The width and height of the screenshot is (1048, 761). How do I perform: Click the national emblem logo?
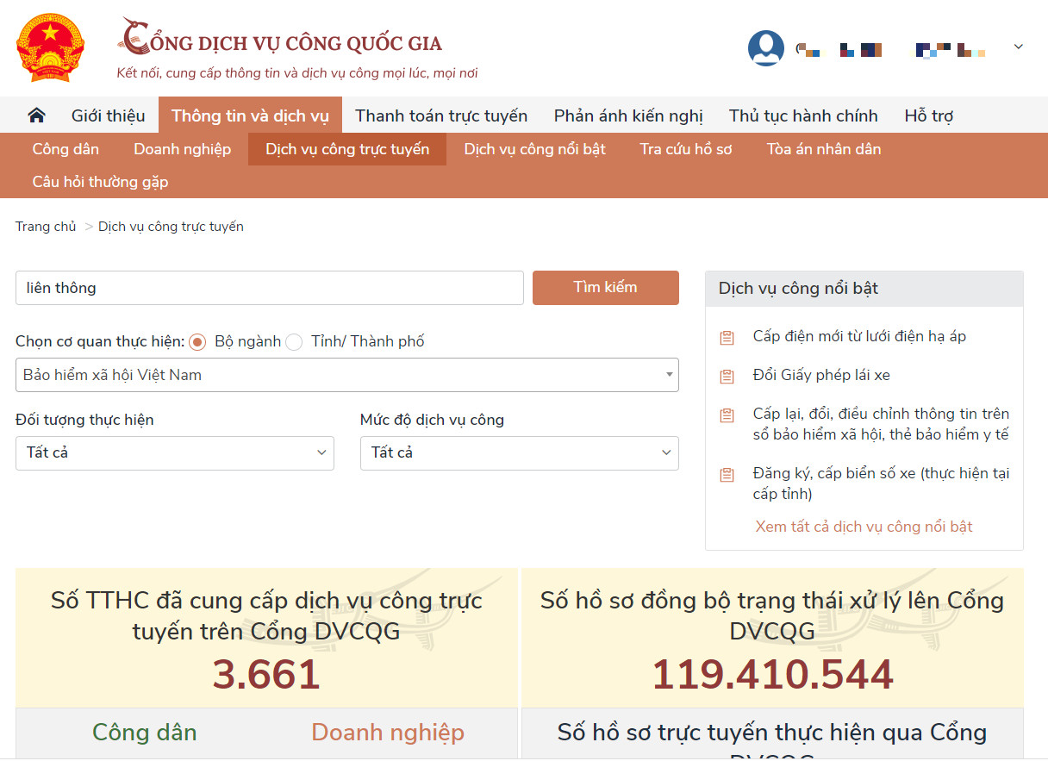(x=50, y=47)
